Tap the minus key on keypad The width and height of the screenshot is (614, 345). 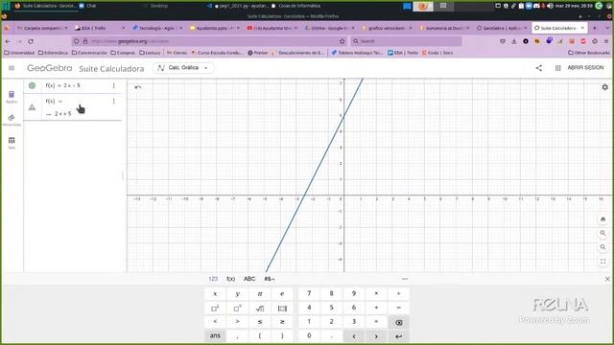tap(399, 308)
